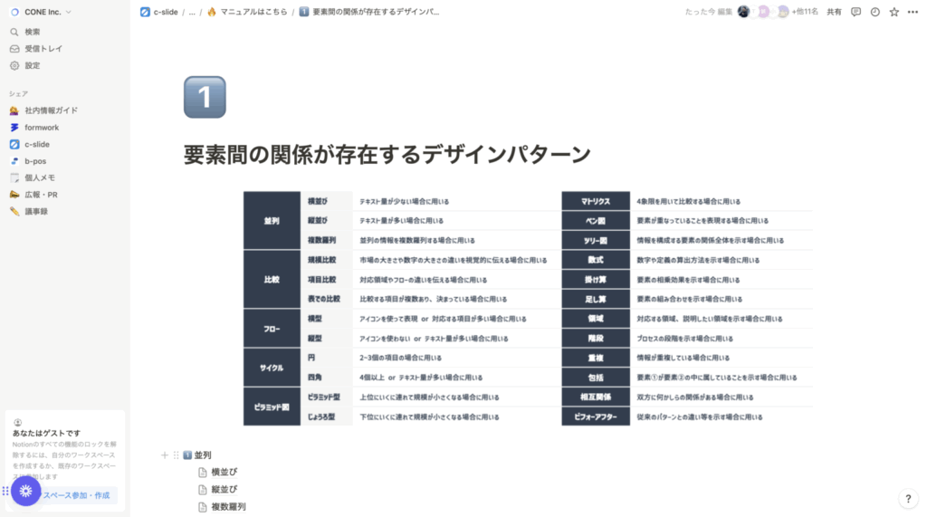Show the +他11名 other viewers
927x517 pixels.
(x=804, y=12)
